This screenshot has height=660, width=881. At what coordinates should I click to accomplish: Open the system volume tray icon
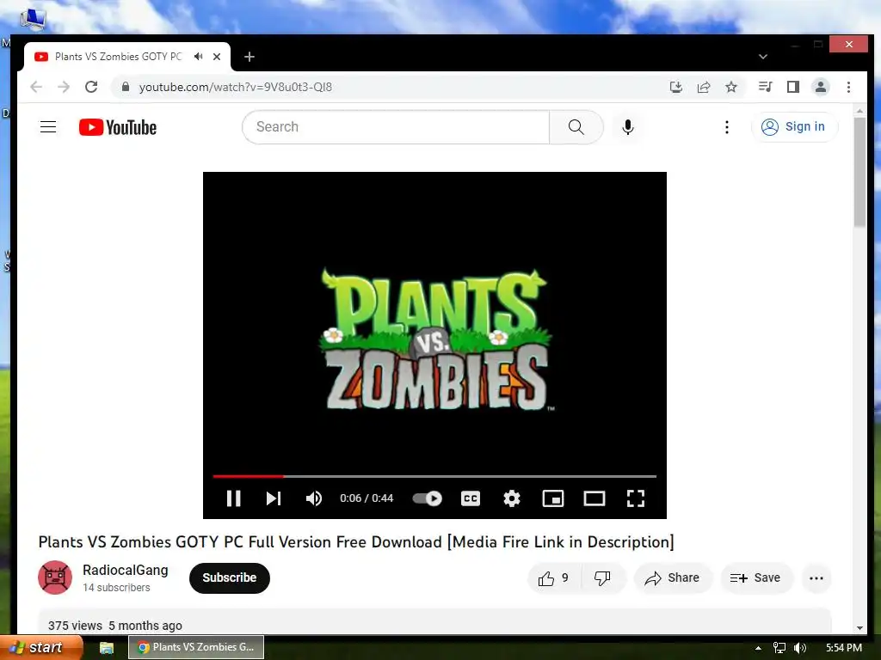tap(800, 648)
